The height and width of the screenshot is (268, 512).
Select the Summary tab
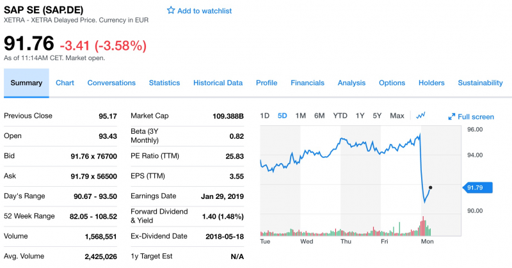point(26,83)
